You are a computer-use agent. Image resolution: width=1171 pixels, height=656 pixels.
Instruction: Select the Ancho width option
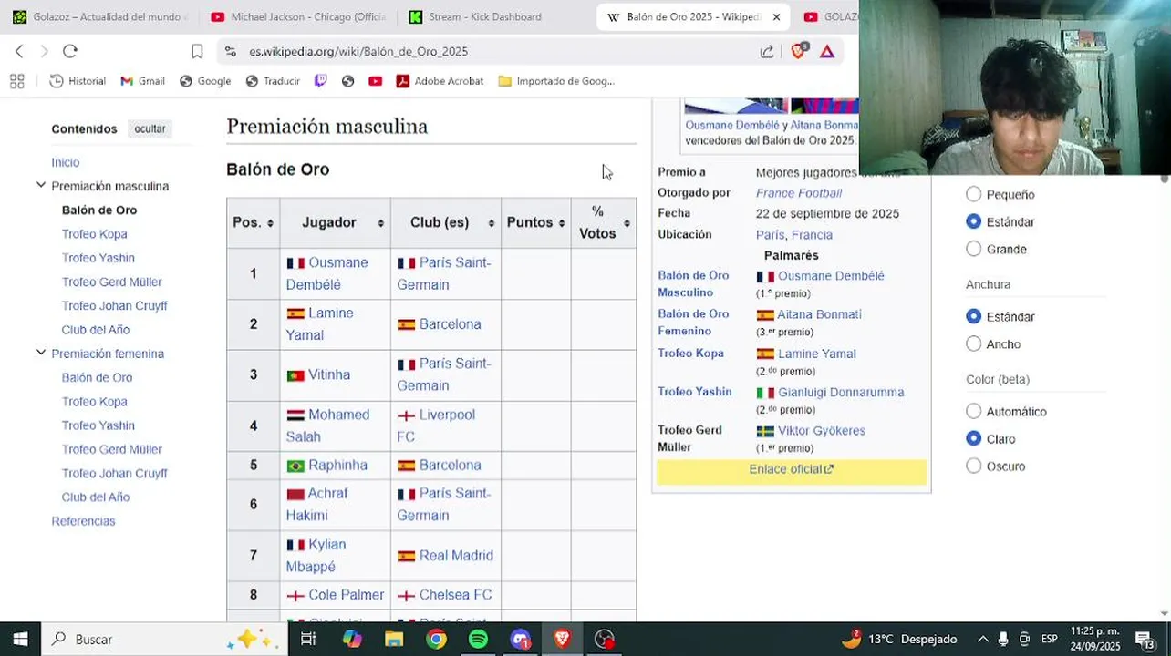tap(974, 343)
